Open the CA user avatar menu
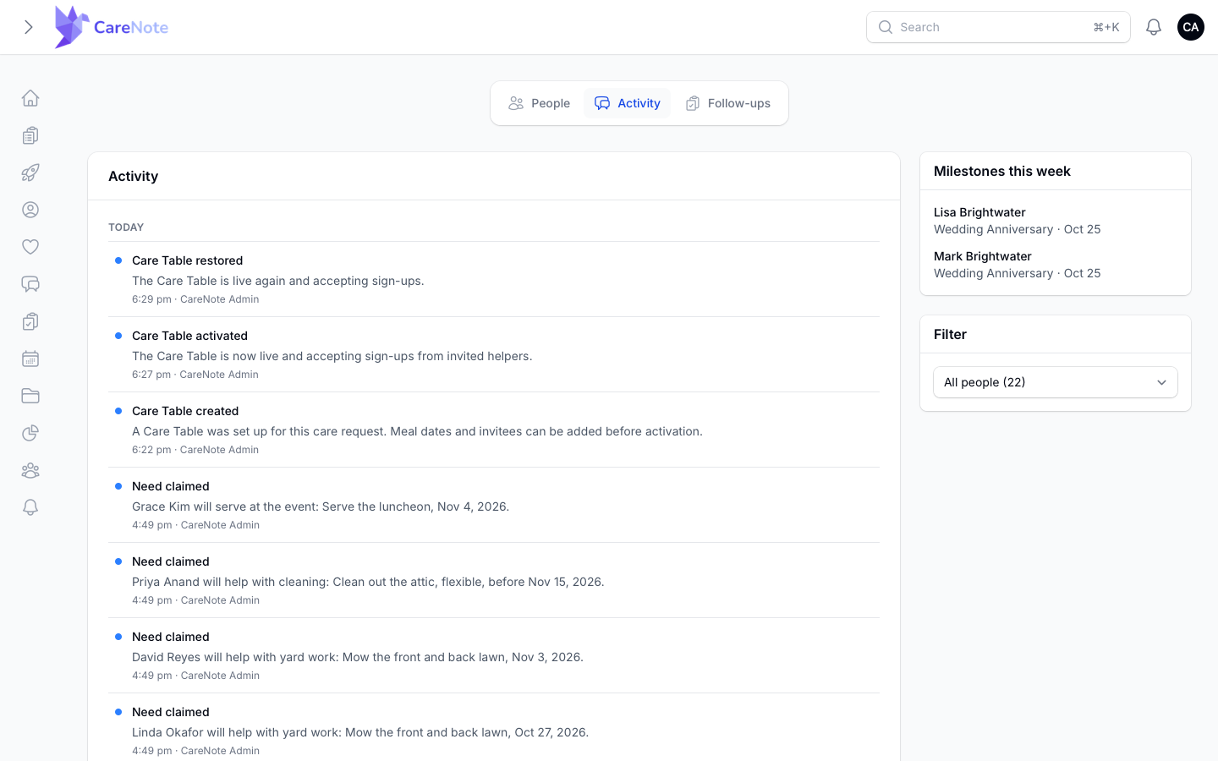This screenshot has height=761, width=1218. (x=1191, y=27)
